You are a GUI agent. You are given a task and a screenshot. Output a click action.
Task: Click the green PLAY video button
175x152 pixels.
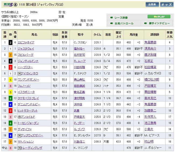tap(159, 17)
